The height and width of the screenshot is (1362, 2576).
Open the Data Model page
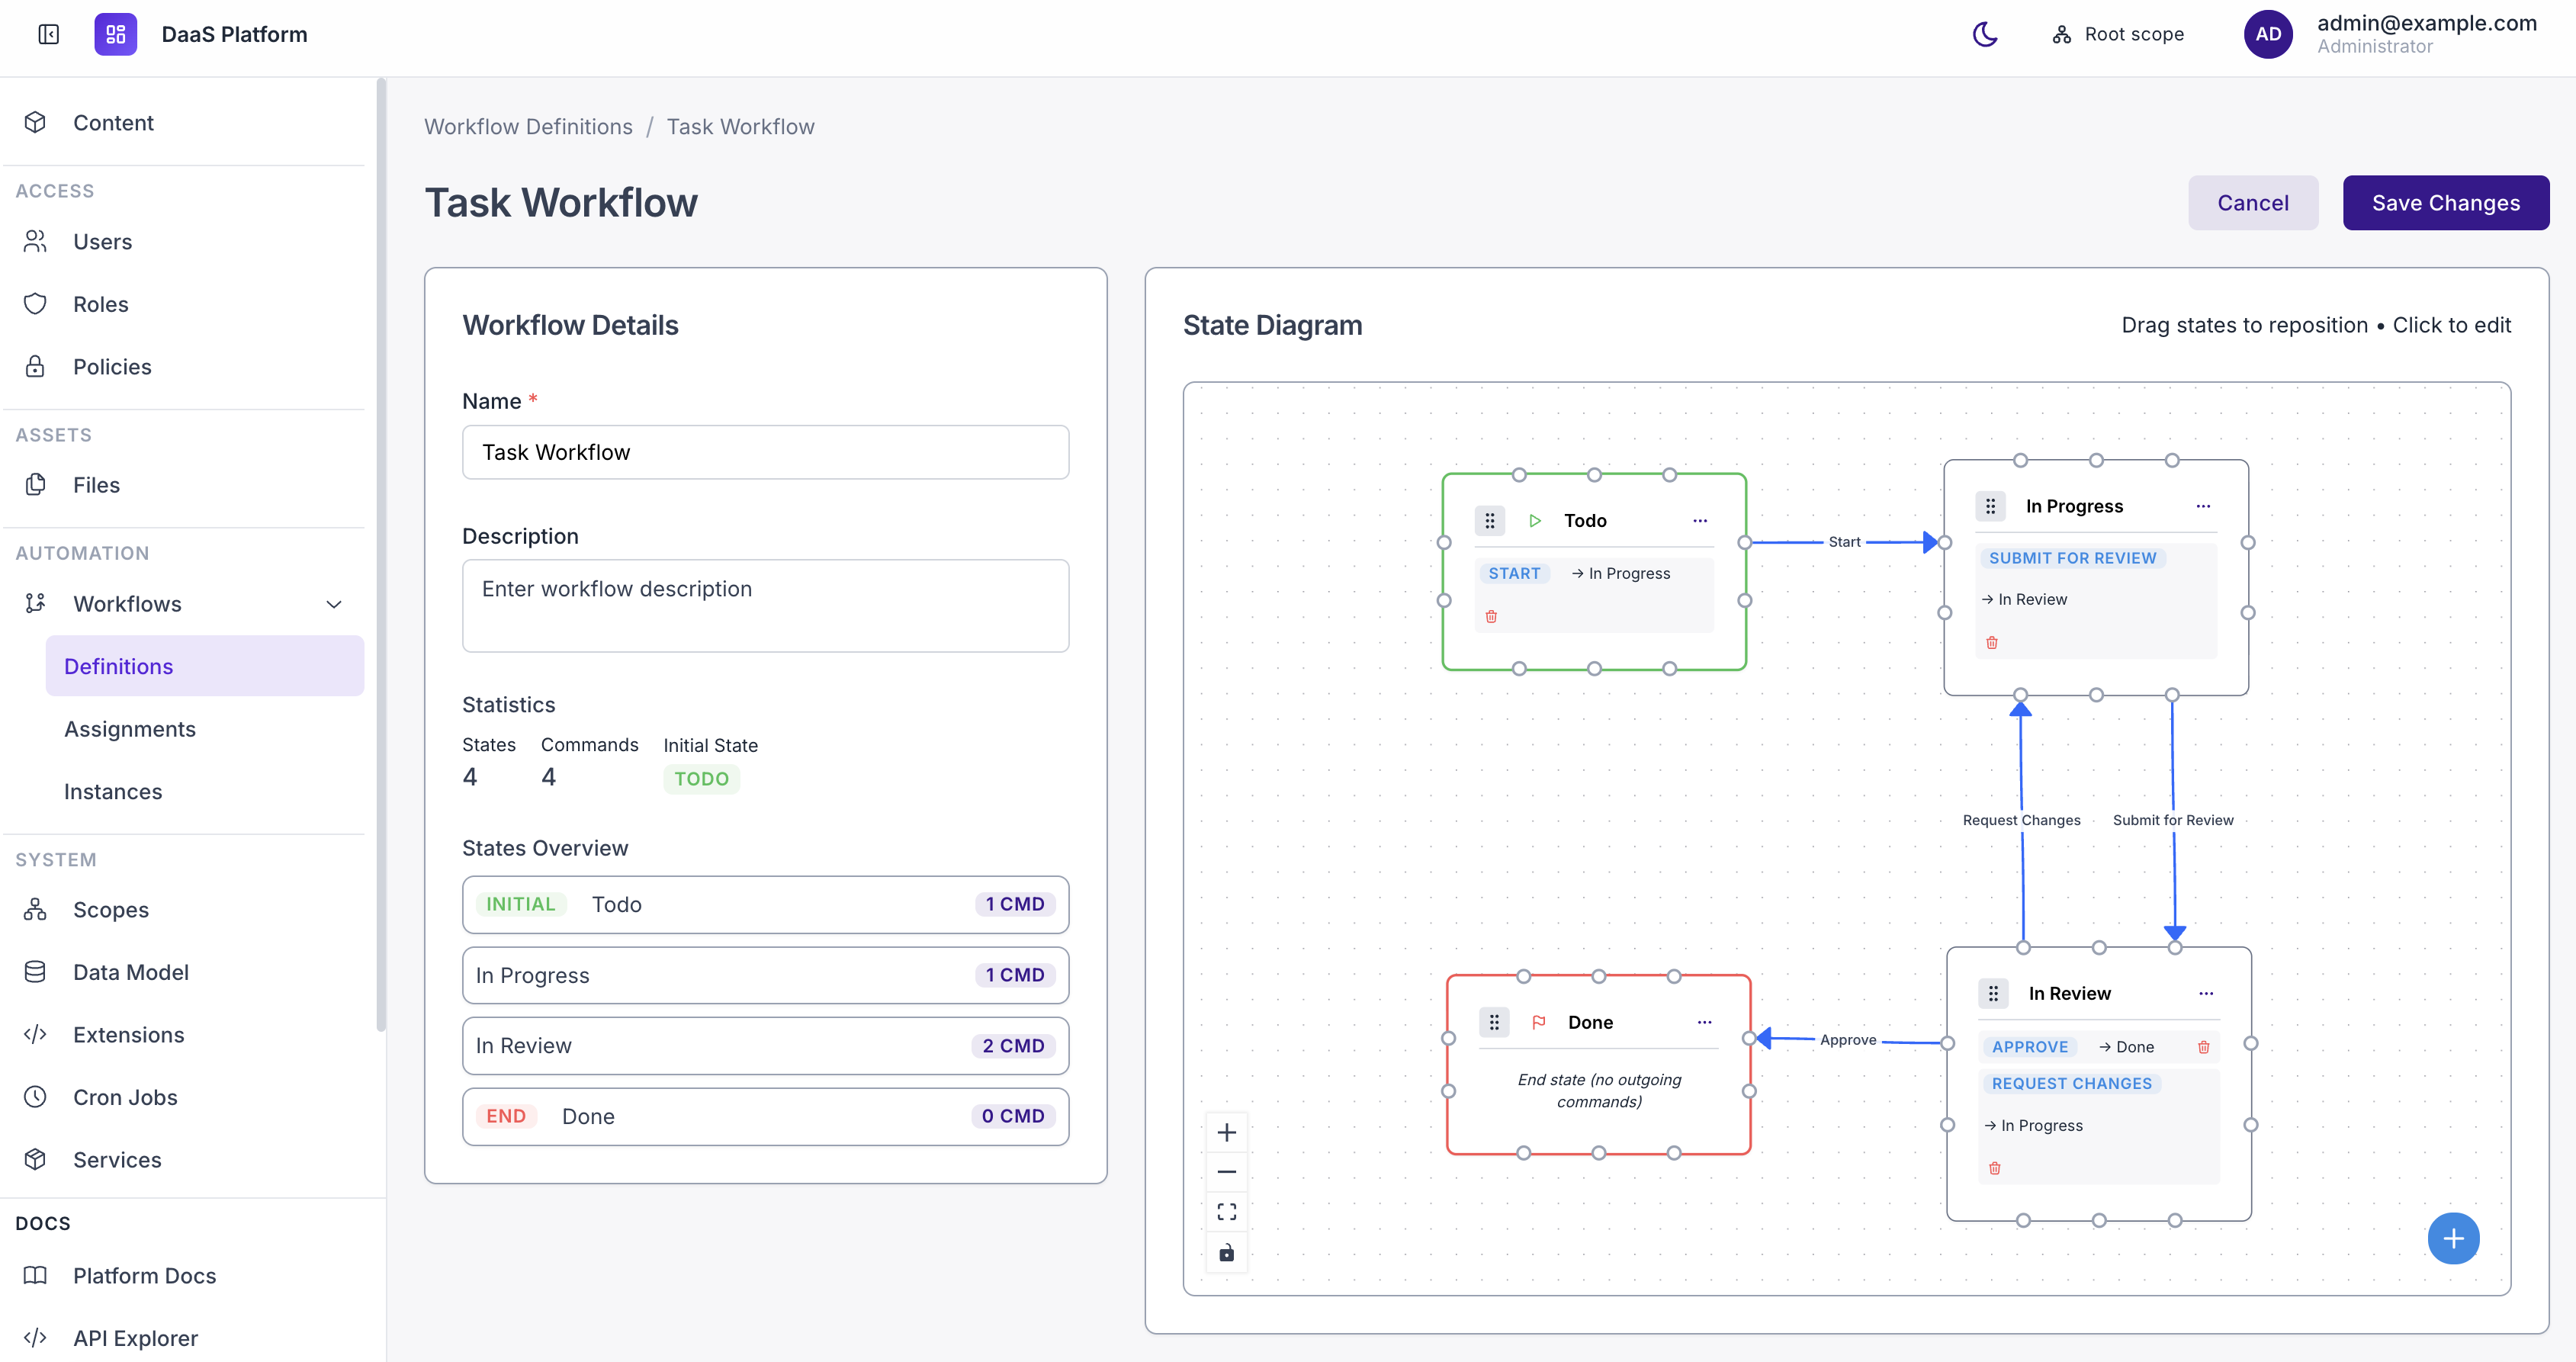click(x=184, y=972)
